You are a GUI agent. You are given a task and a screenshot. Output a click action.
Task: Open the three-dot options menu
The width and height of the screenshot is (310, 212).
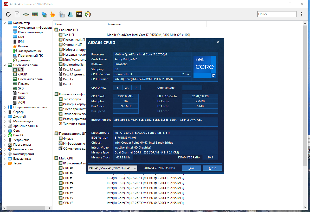(x=301, y=14)
